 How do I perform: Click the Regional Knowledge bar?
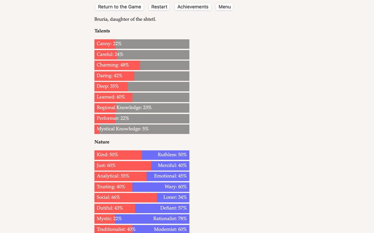(142, 108)
